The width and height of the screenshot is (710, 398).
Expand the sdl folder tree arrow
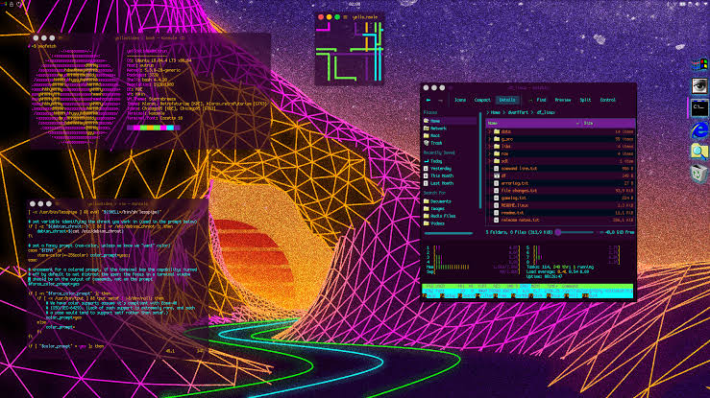pos(489,161)
